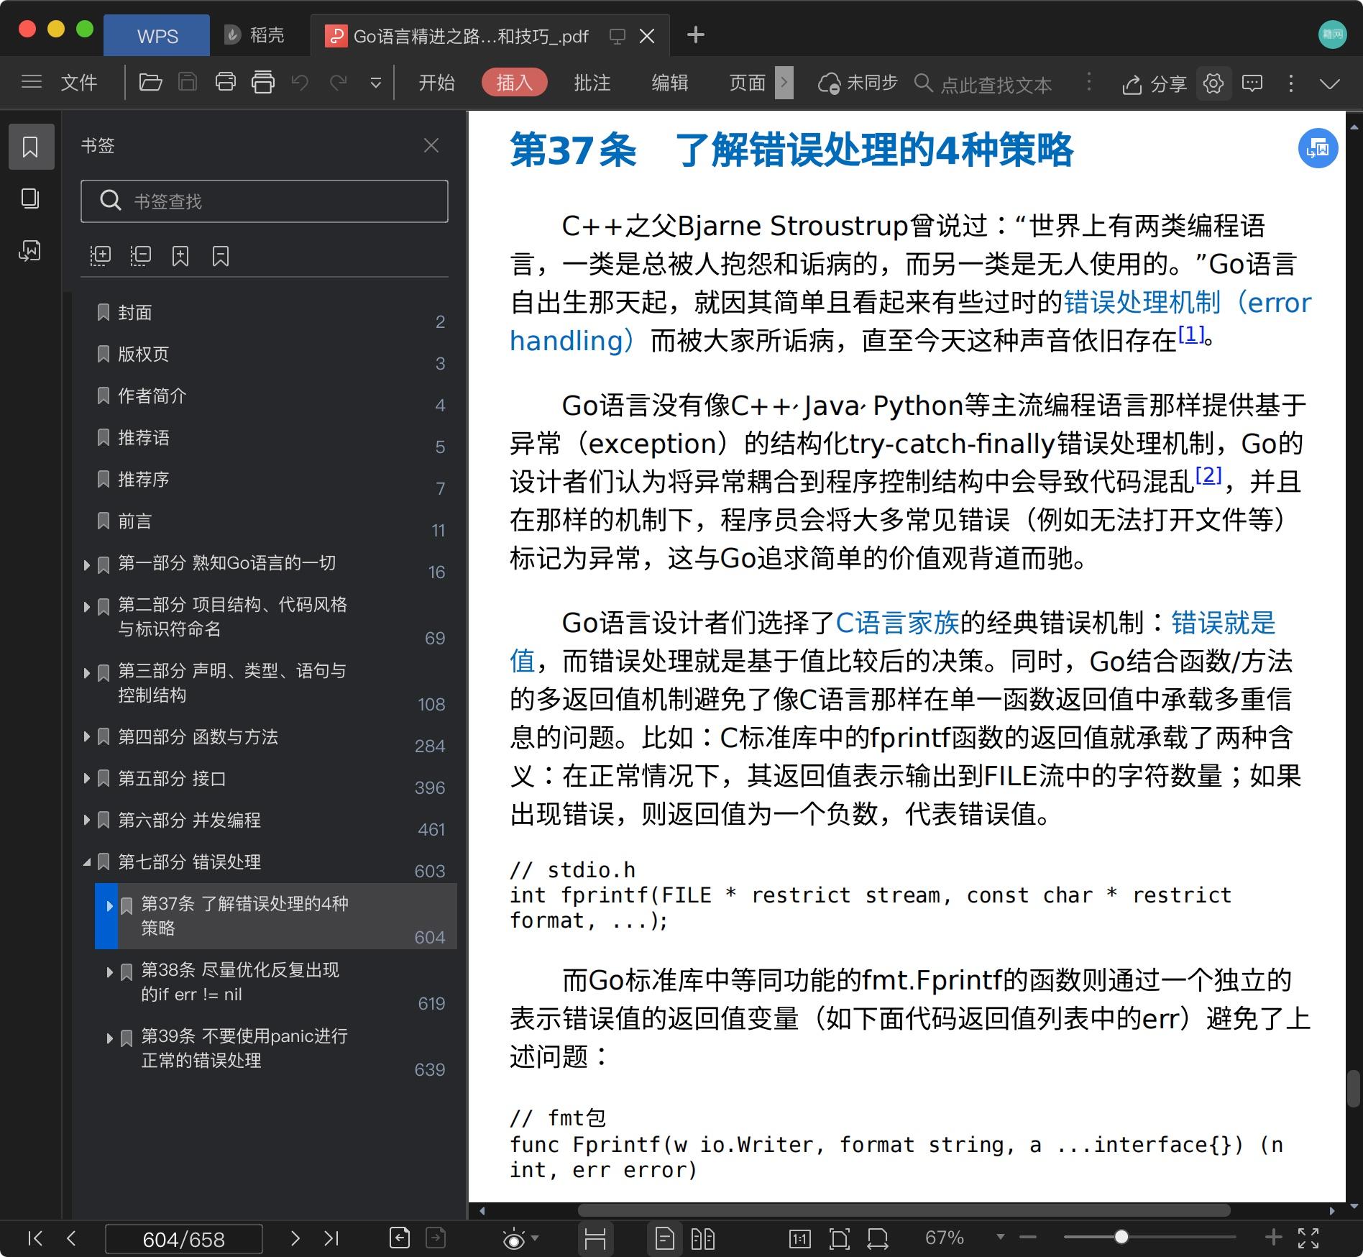Click the C语言家族 link

(897, 623)
